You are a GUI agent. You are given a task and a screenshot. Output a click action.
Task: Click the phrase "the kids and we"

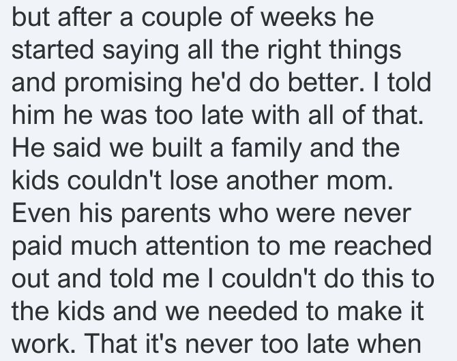[106, 311]
